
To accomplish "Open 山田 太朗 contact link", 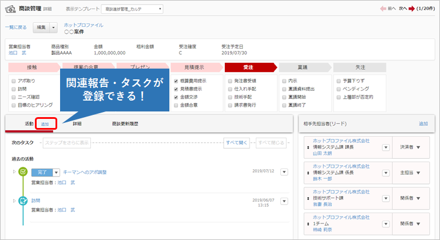I will tap(323, 153).
